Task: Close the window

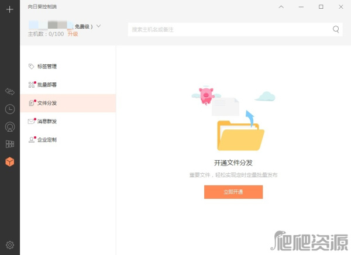Action: click(x=341, y=7)
